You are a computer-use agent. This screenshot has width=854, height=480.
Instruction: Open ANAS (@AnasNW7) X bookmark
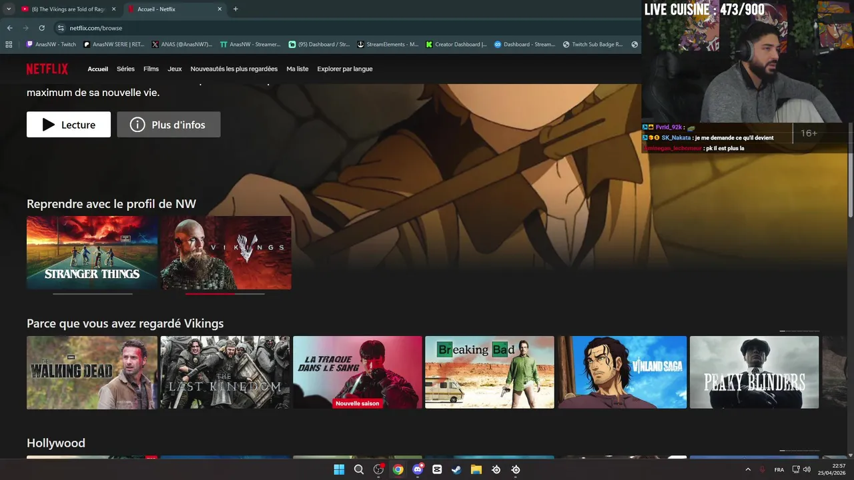182,45
